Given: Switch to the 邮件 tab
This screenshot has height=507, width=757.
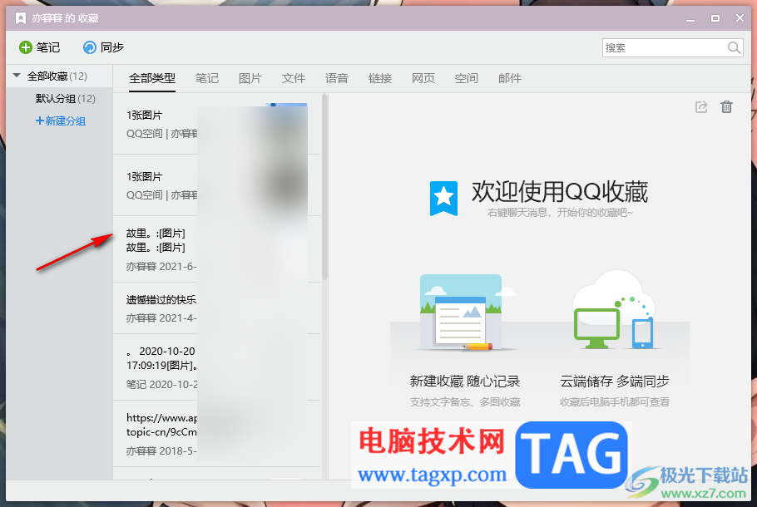Looking at the screenshot, I should pyautogui.click(x=510, y=78).
